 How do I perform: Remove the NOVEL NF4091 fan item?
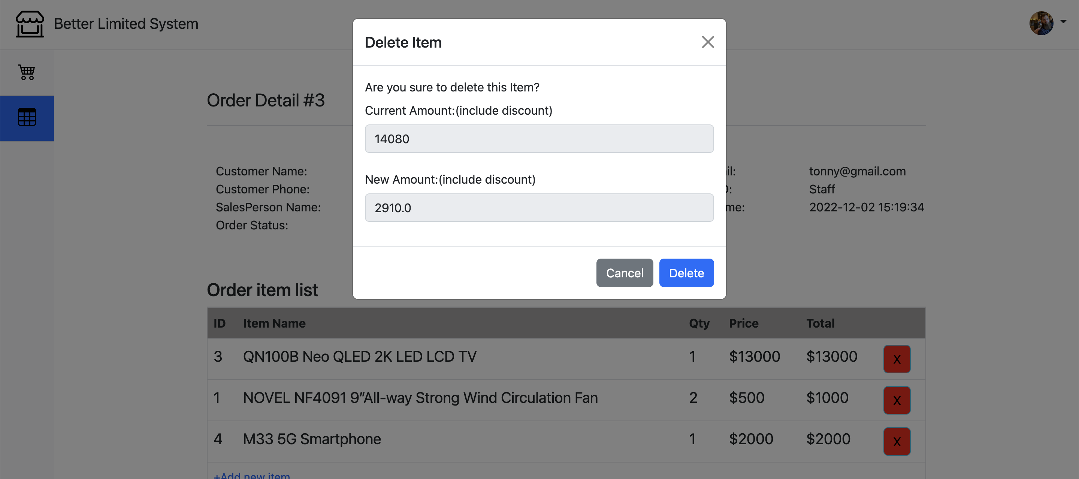pos(897,400)
